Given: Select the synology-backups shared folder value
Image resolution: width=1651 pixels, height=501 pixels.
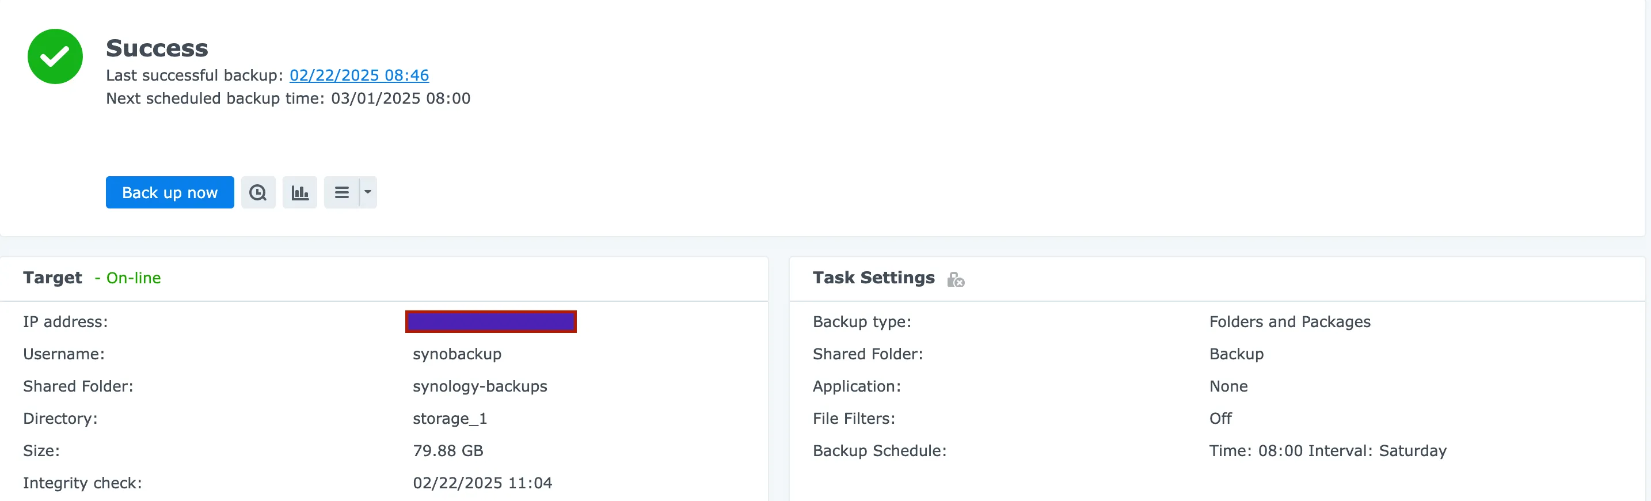Looking at the screenshot, I should click(480, 386).
